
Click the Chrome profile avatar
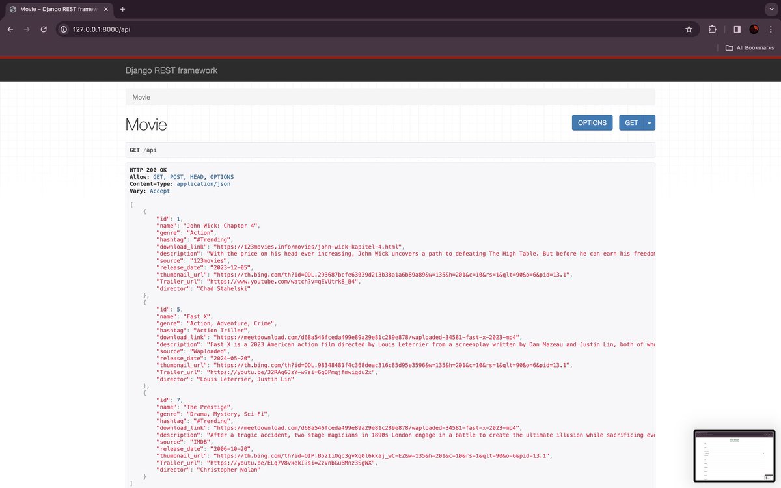pos(754,29)
